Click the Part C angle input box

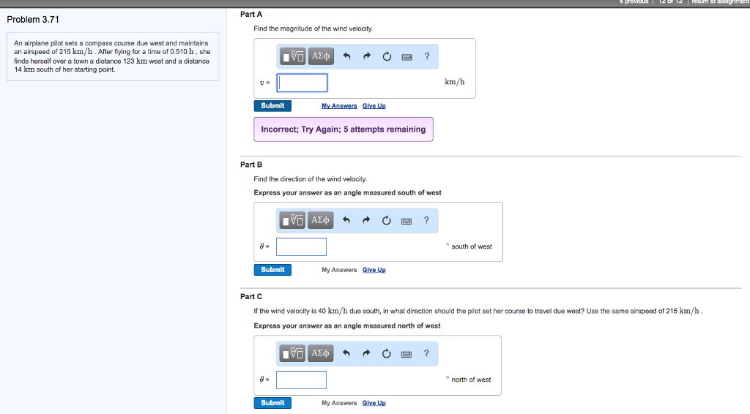(x=301, y=380)
